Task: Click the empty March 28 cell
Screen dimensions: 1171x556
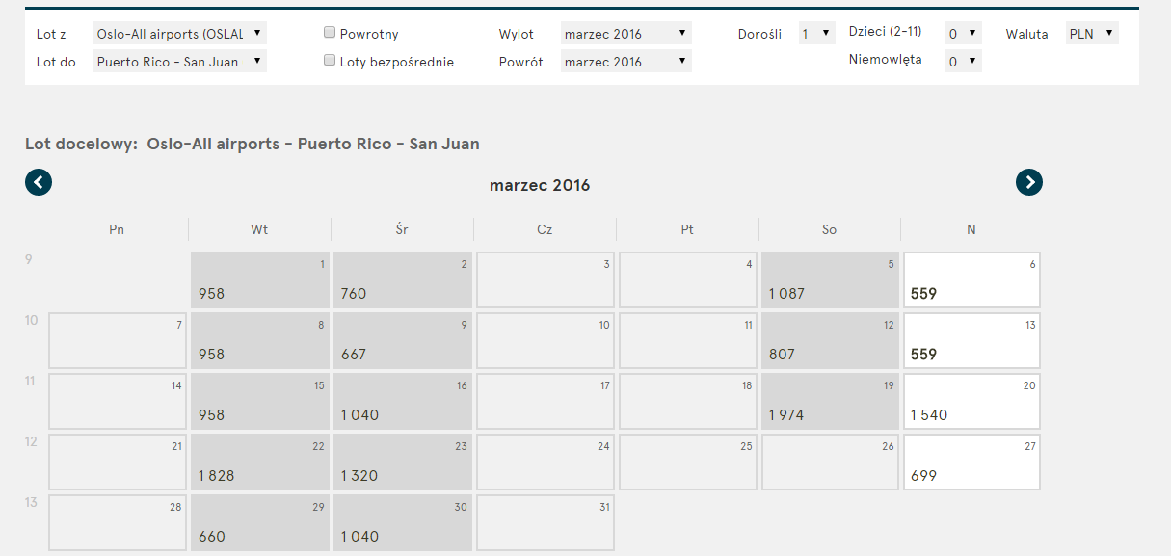Action: [118, 523]
